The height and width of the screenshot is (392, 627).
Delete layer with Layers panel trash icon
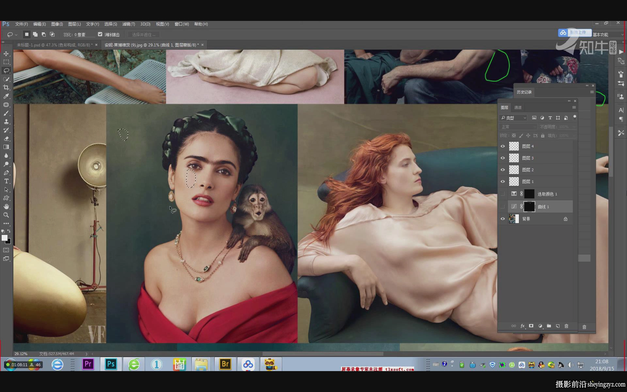click(x=567, y=326)
